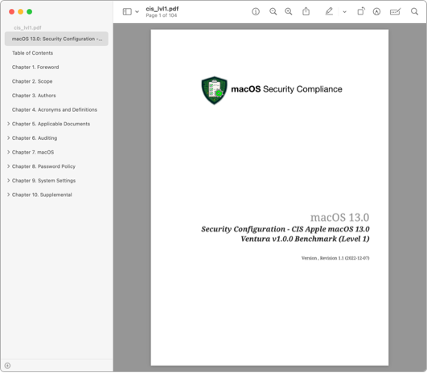
Task: Select Chapter 9. System Settings row text
Action: pyautogui.click(x=44, y=181)
